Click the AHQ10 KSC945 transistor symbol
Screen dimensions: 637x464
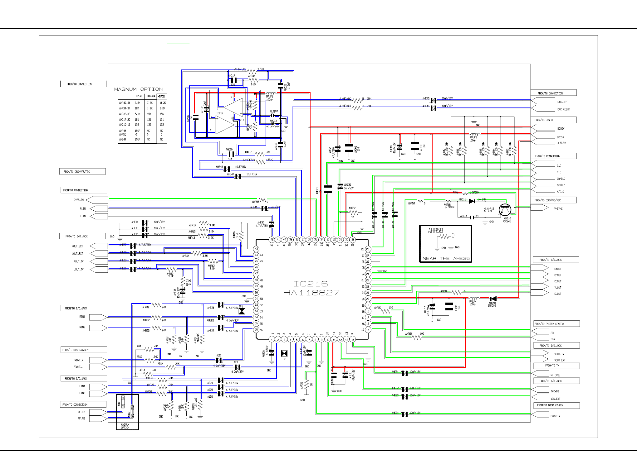pos(504,210)
